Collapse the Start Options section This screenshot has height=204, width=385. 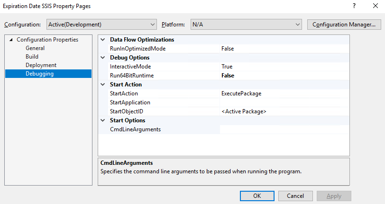click(103, 120)
